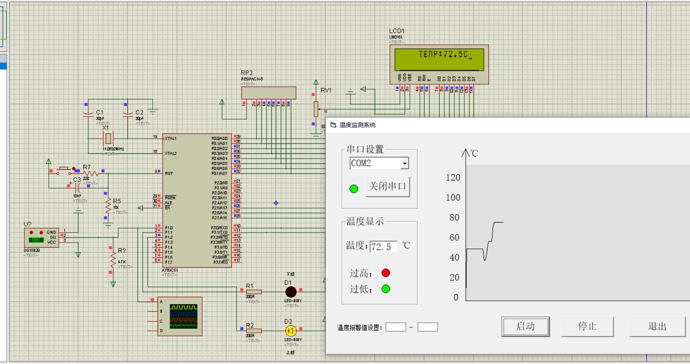The height and width of the screenshot is (364, 690).
Task: Click the 串口设置 group label
Action: (x=365, y=149)
